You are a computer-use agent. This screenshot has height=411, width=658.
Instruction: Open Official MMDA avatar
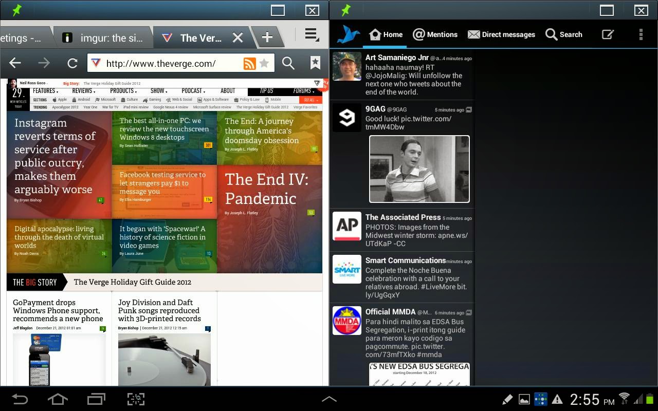[x=347, y=321]
